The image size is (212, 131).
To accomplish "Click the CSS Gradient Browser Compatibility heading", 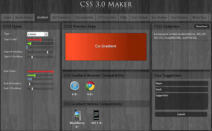I will (94, 75).
